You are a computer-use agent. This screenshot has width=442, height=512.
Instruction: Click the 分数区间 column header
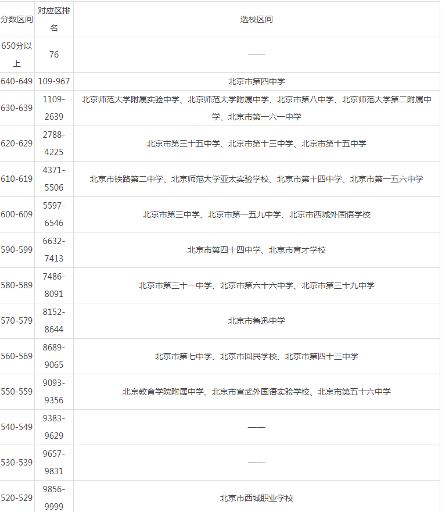17,19
